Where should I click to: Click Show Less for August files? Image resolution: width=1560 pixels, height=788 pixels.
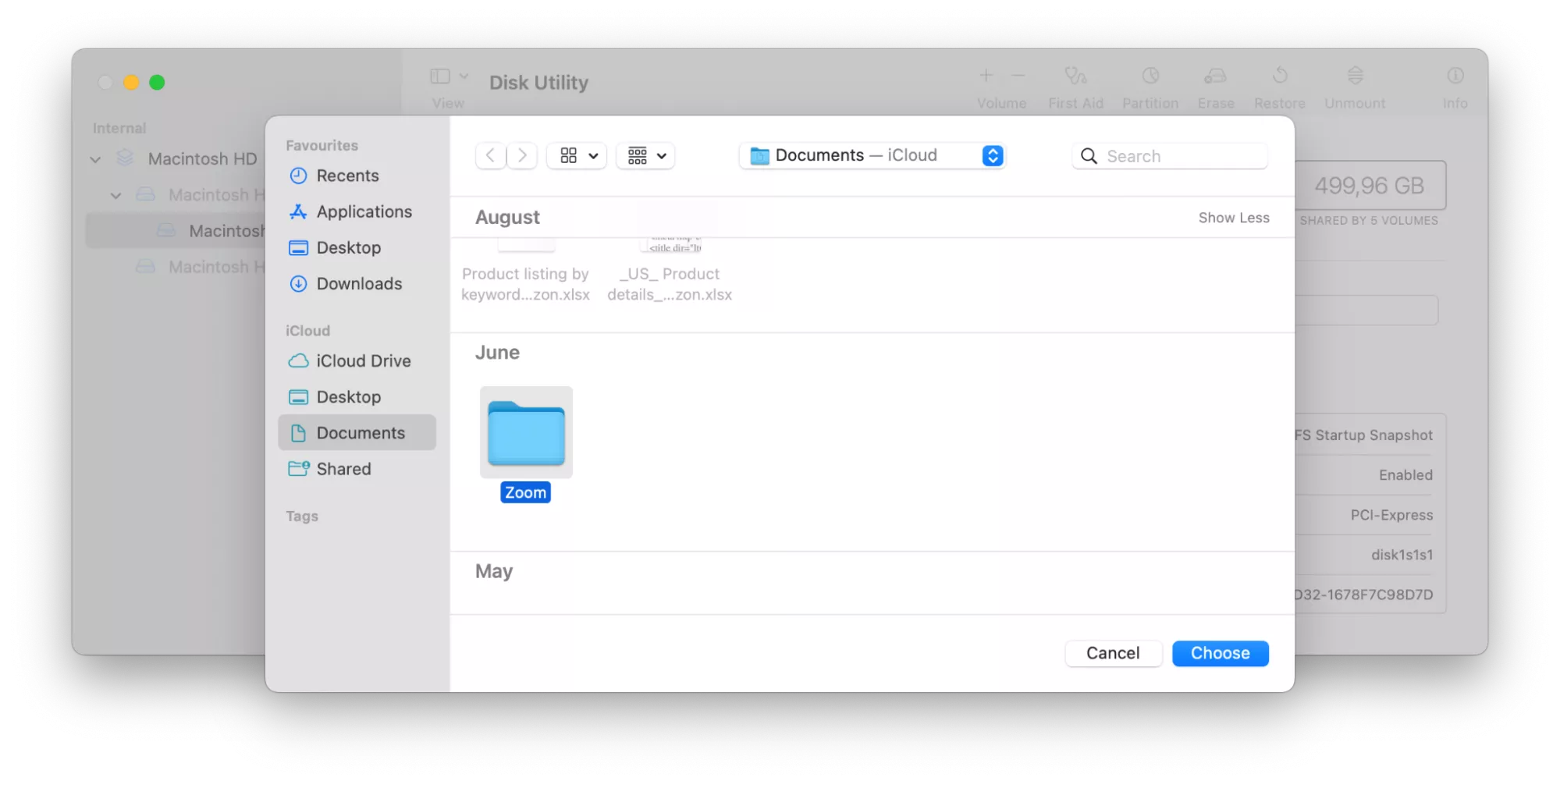click(1234, 218)
